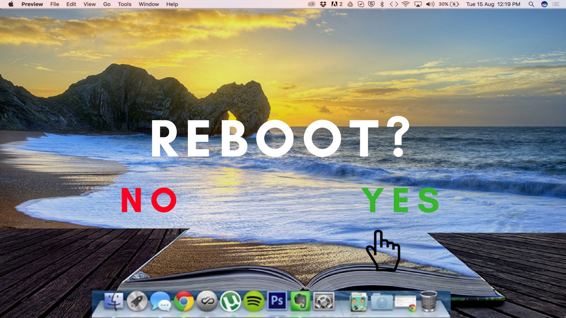Click the 30% battery status indicator
Image resolution: width=566 pixels, height=318 pixels.
pos(449,4)
